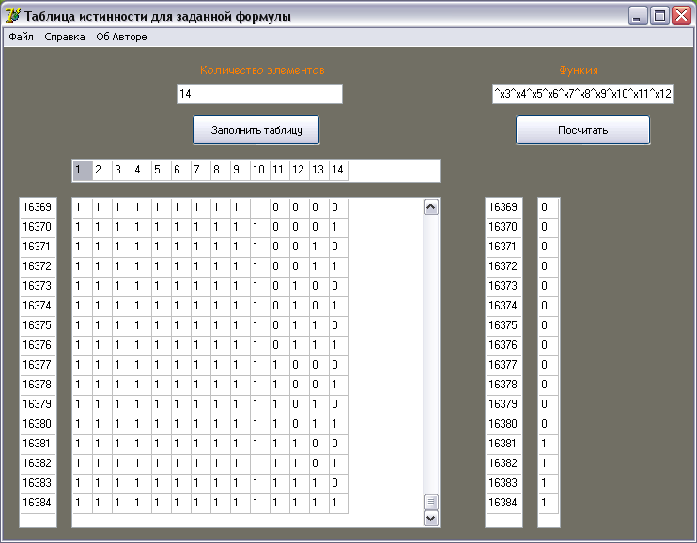Open the Об Авторе menu

[121, 37]
